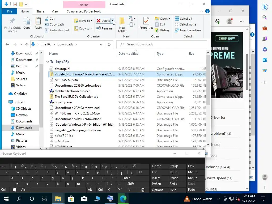Click the Extract contextual tab

click(x=84, y=5)
